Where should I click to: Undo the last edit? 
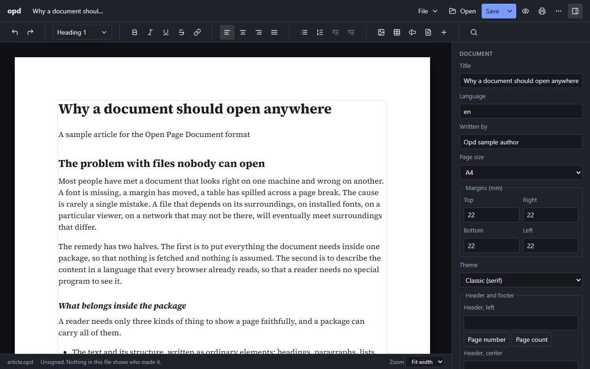point(15,32)
